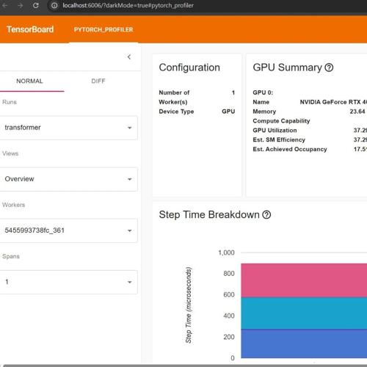The image size is (367, 367).
Task: Click the localhost:6006 address bar URL
Action: (x=128, y=5)
